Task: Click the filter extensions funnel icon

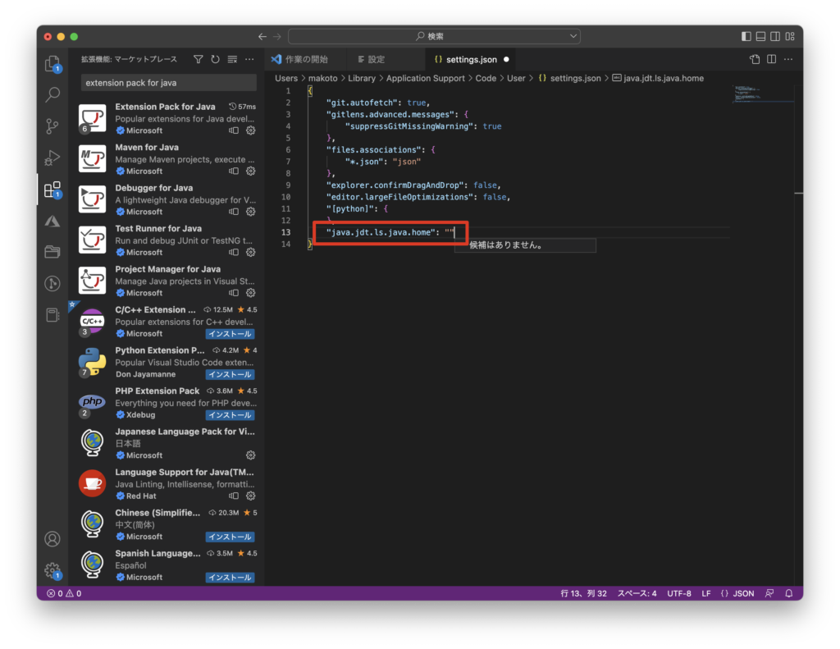Action: (x=198, y=60)
